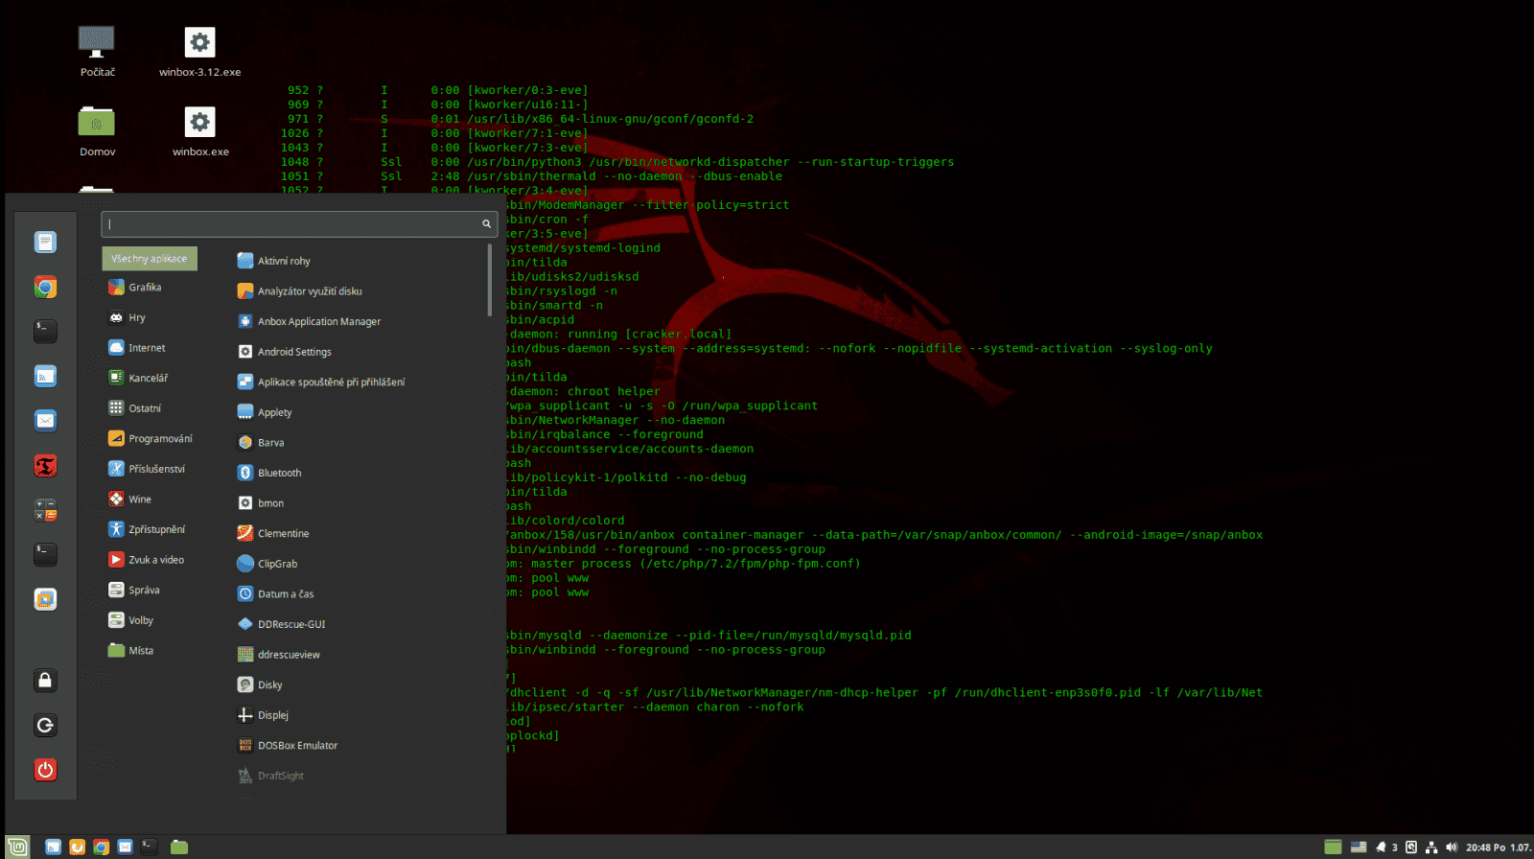The image size is (1534, 859).
Task: Click the lock screen button in the menu
Action: (x=45, y=681)
